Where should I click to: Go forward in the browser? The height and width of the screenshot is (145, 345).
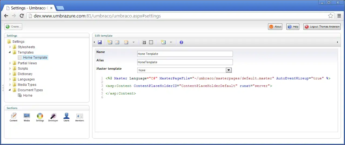[14, 16]
